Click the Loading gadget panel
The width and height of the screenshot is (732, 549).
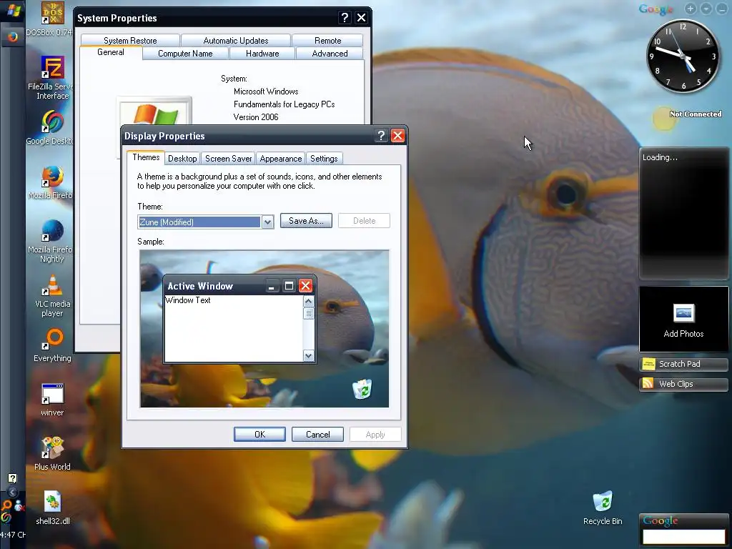(683, 213)
